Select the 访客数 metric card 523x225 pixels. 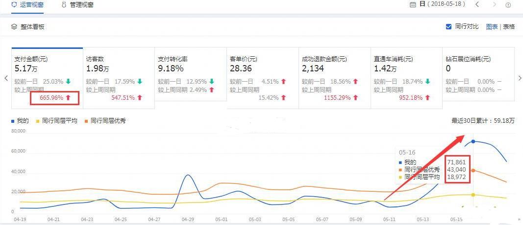click(x=119, y=78)
